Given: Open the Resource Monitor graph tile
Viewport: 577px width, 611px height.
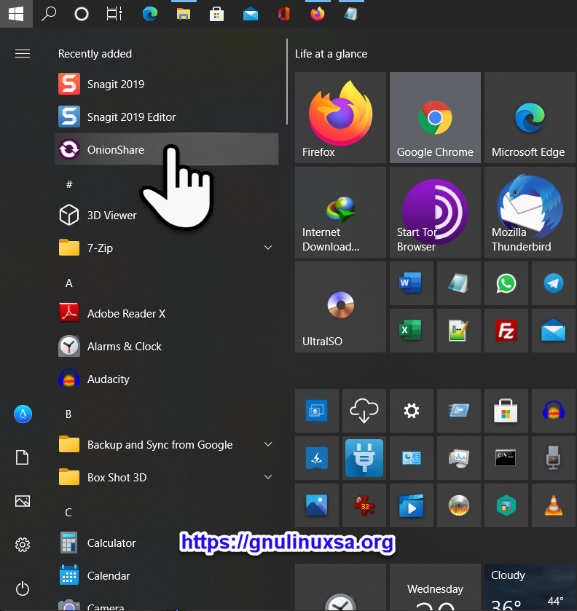Looking at the screenshot, I should pyautogui.click(x=458, y=458).
